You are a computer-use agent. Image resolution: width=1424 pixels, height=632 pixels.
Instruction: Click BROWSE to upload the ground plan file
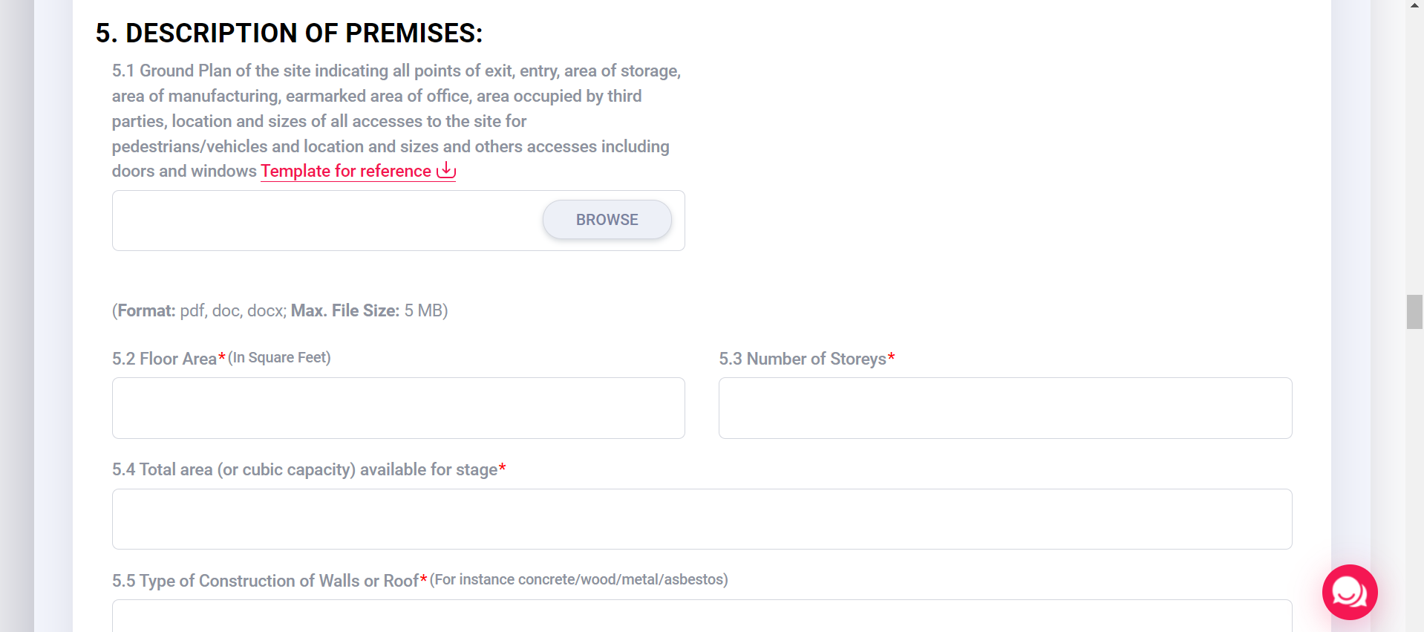coord(607,219)
